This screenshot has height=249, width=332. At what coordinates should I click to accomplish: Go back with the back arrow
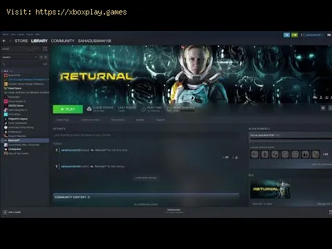tap(4, 41)
